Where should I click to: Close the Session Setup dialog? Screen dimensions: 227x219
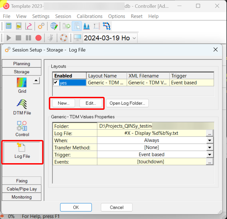215,50
